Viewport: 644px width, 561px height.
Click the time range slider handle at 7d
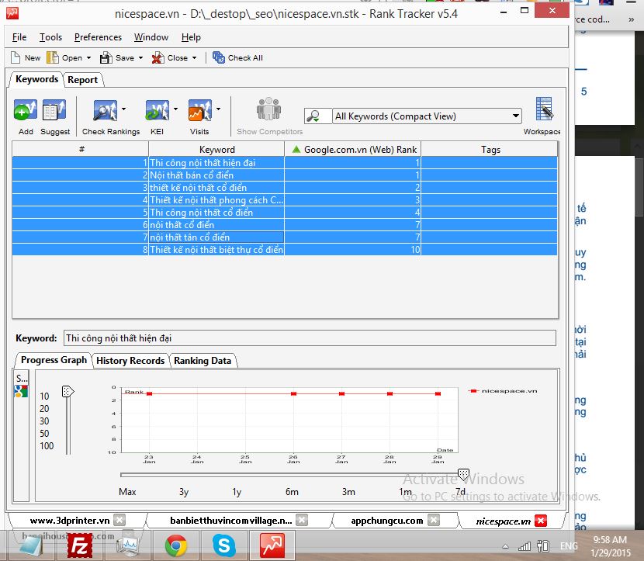[463, 474]
